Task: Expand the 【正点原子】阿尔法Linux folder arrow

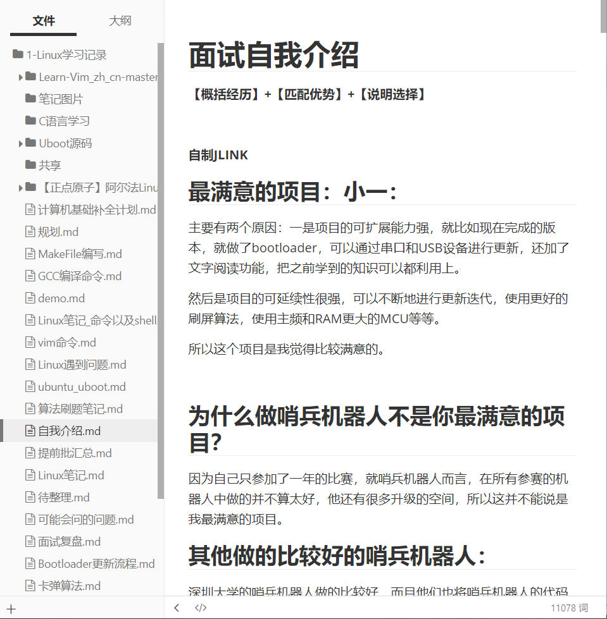Action: pos(20,188)
